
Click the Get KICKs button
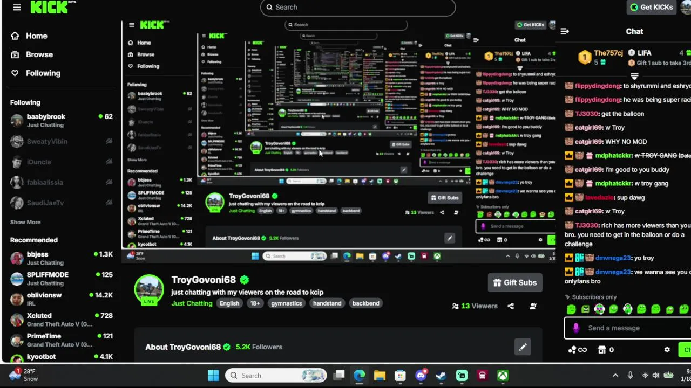click(651, 7)
